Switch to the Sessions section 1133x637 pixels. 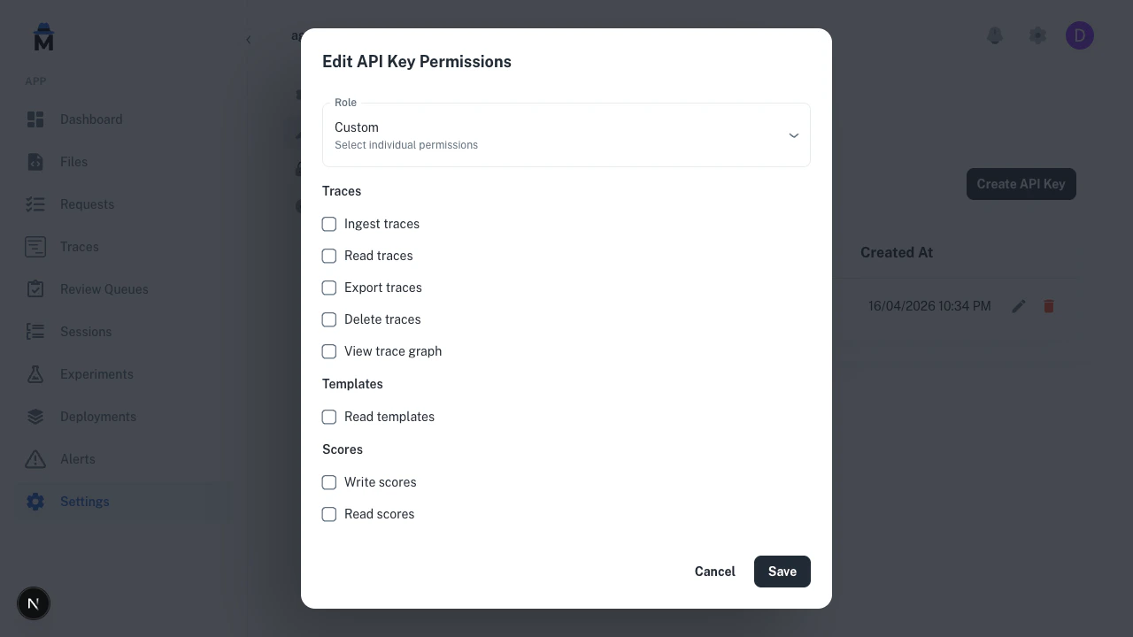[86, 332]
